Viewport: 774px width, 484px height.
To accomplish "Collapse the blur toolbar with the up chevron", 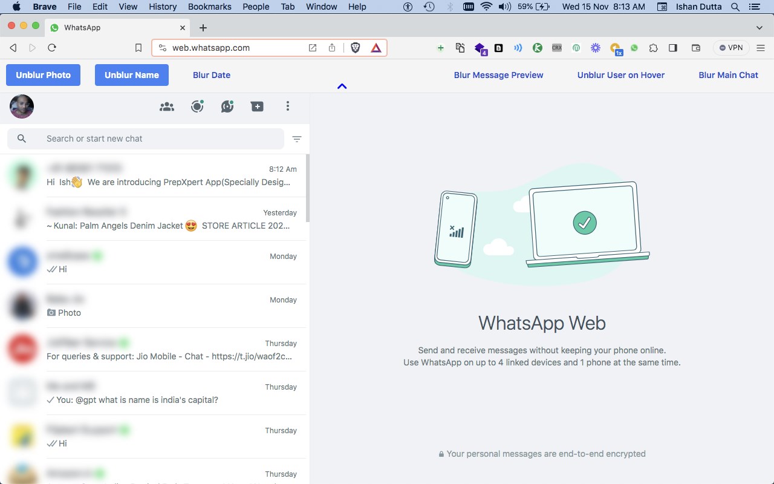I will 342,87.
